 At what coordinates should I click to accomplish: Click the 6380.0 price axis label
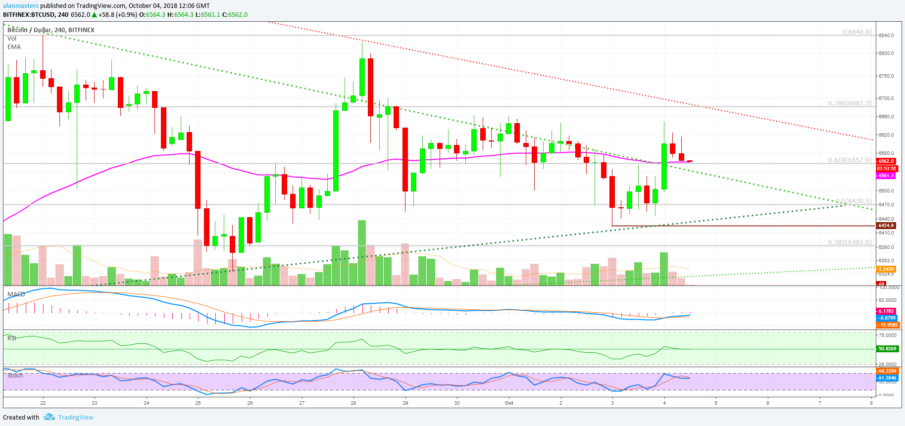(x=886, y=247)
